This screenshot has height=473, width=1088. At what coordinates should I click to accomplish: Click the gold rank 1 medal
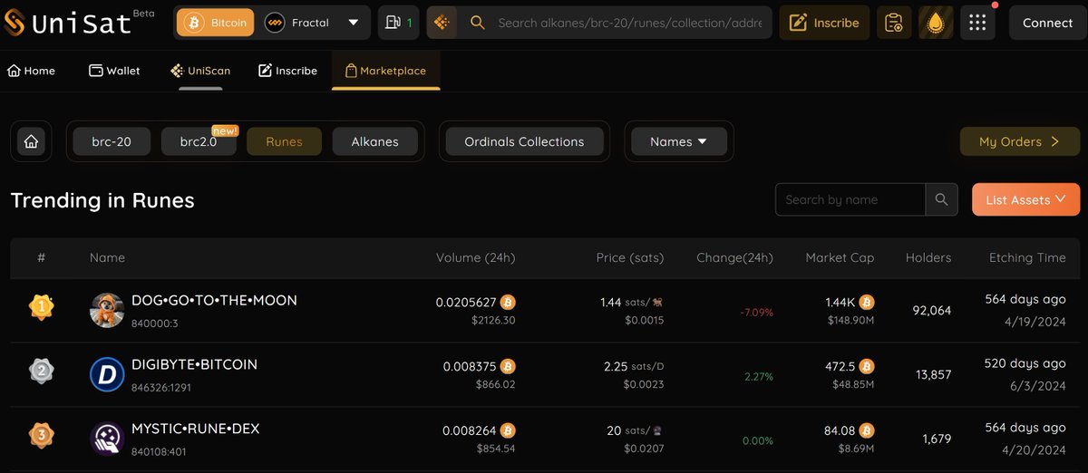pos(41,307)
